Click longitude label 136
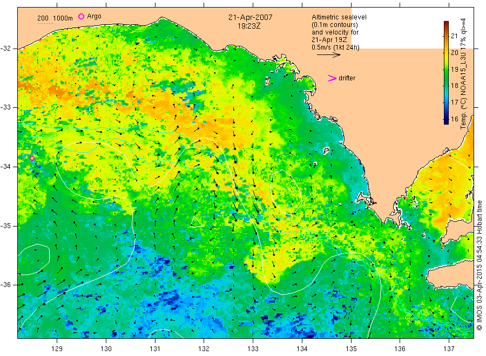Image resolution: width=486 pixels, height=356 pixels. [x=400, y=349]
